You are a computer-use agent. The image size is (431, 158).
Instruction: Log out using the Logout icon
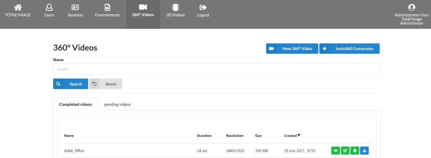203,7
